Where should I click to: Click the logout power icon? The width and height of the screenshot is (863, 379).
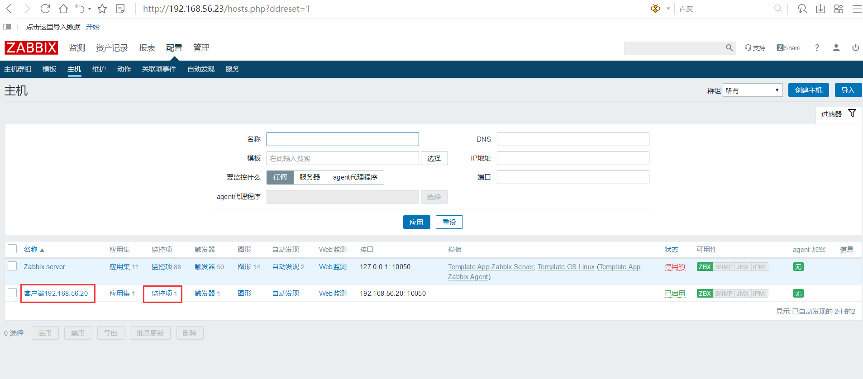click(855, 47)
